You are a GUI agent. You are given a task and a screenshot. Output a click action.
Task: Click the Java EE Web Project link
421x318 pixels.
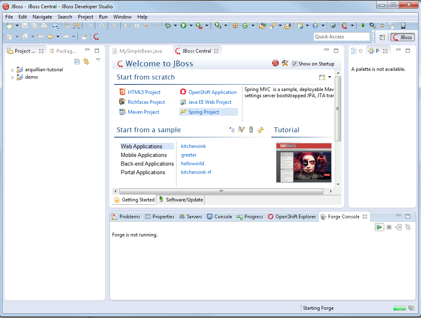click(x=210, y=102)
